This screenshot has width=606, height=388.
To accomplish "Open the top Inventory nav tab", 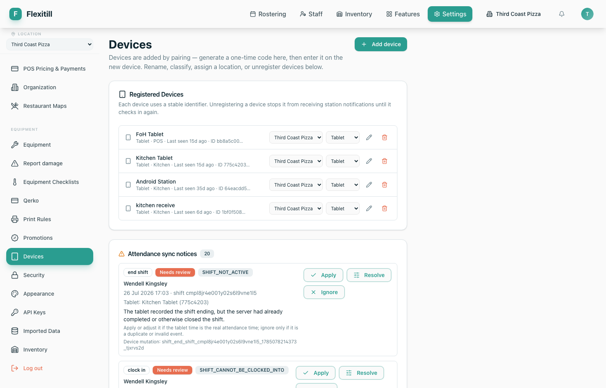I will pyautogui.click(x=354, y=14).
